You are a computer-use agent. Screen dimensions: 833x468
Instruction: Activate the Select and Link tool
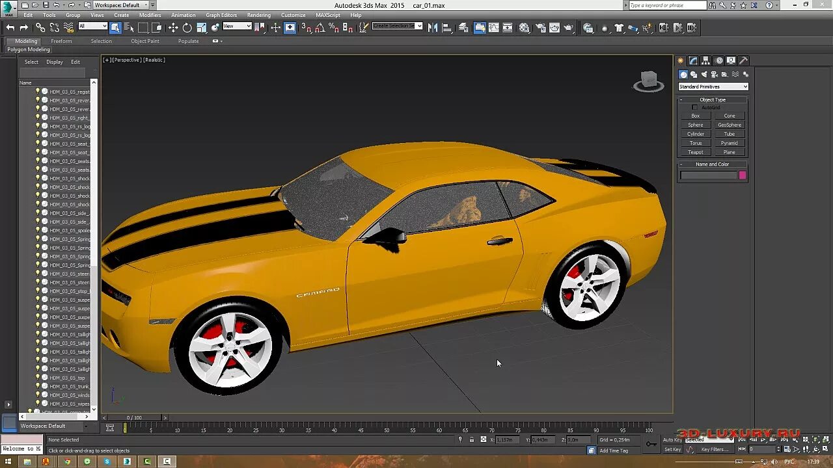[x=40, y=27]
